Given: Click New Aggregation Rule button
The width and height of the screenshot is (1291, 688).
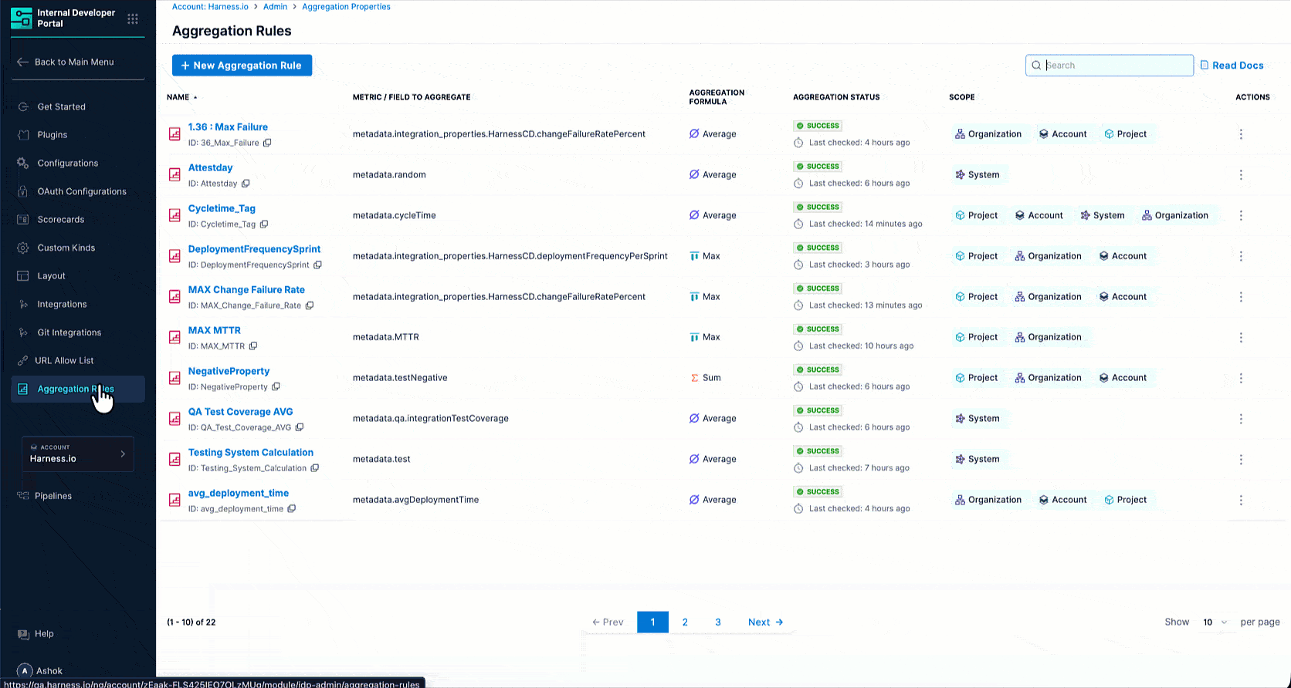Looking at the screenshot, I should 242,66.
